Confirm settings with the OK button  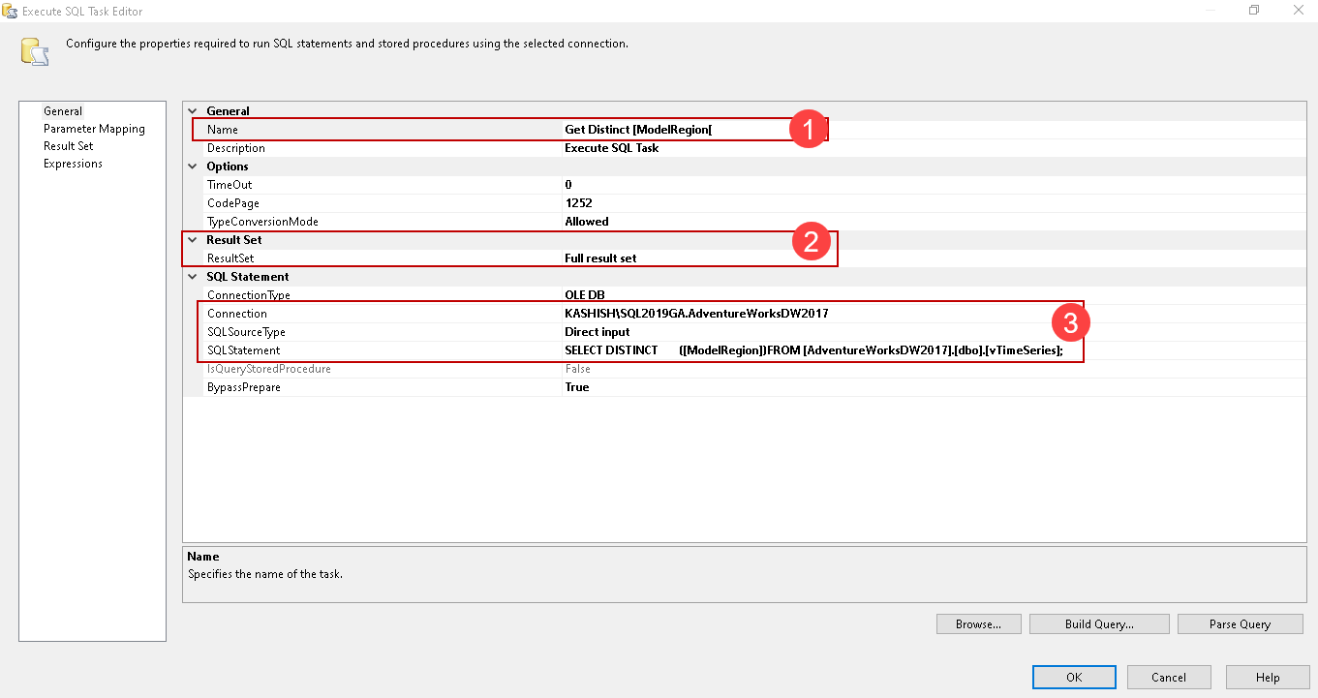[x=1074, y=678]
